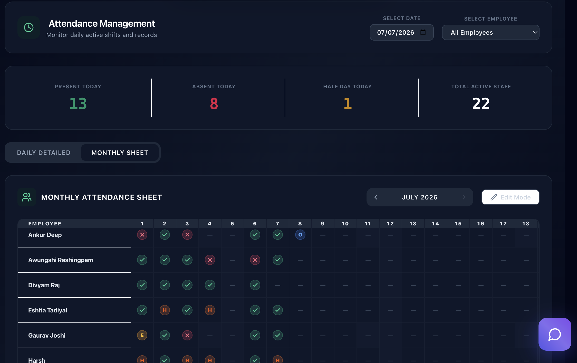577x363 pixels.
Task: Click Gaurav Joshi's absent mark on day 3
Action: pyautogui.click(x=187, y=335)
